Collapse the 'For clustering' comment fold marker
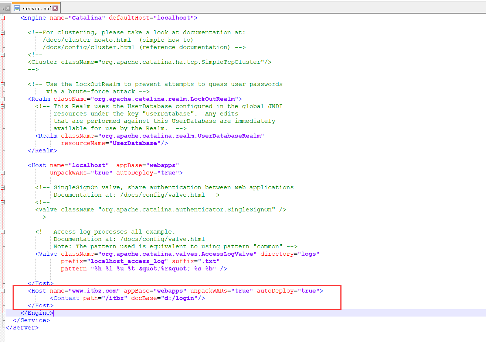The image size is (486, 342). tap(3, 32)
